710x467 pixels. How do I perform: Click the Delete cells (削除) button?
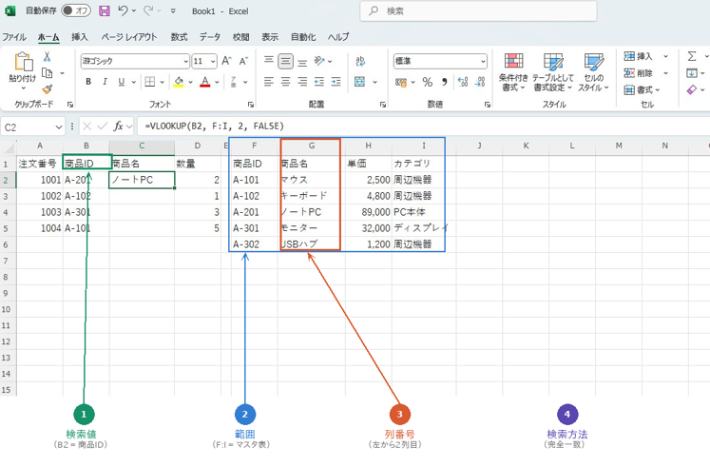pos(643,72)
